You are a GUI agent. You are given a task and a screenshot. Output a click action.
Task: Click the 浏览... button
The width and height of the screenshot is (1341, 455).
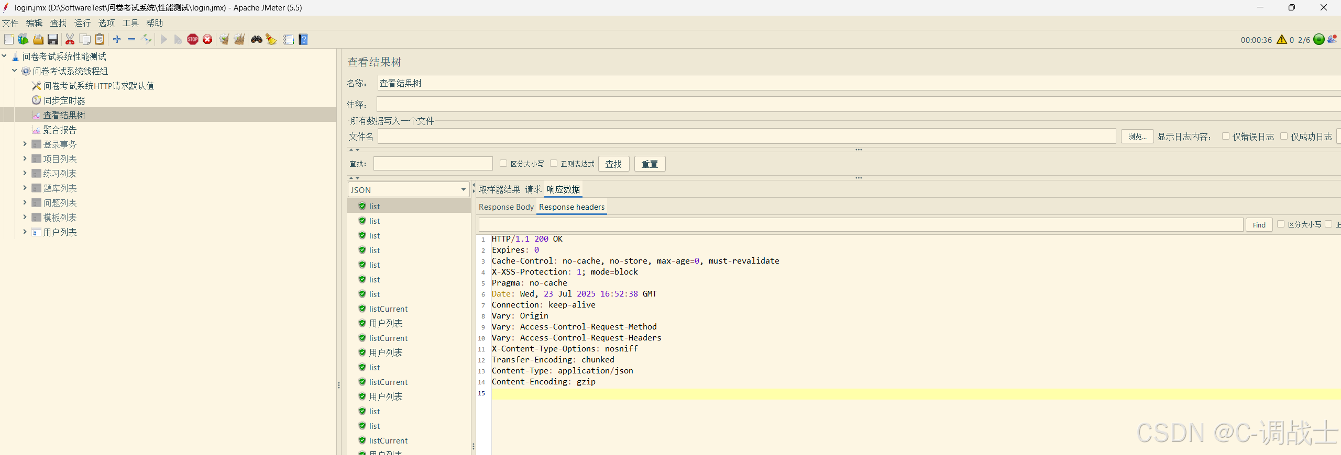click(x=1137, y=136)
